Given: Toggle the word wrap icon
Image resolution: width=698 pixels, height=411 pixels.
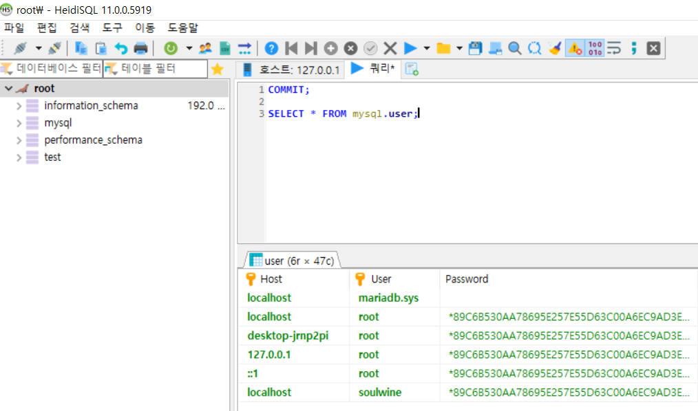Looking at the screenshot, I should tap(614, 48).
